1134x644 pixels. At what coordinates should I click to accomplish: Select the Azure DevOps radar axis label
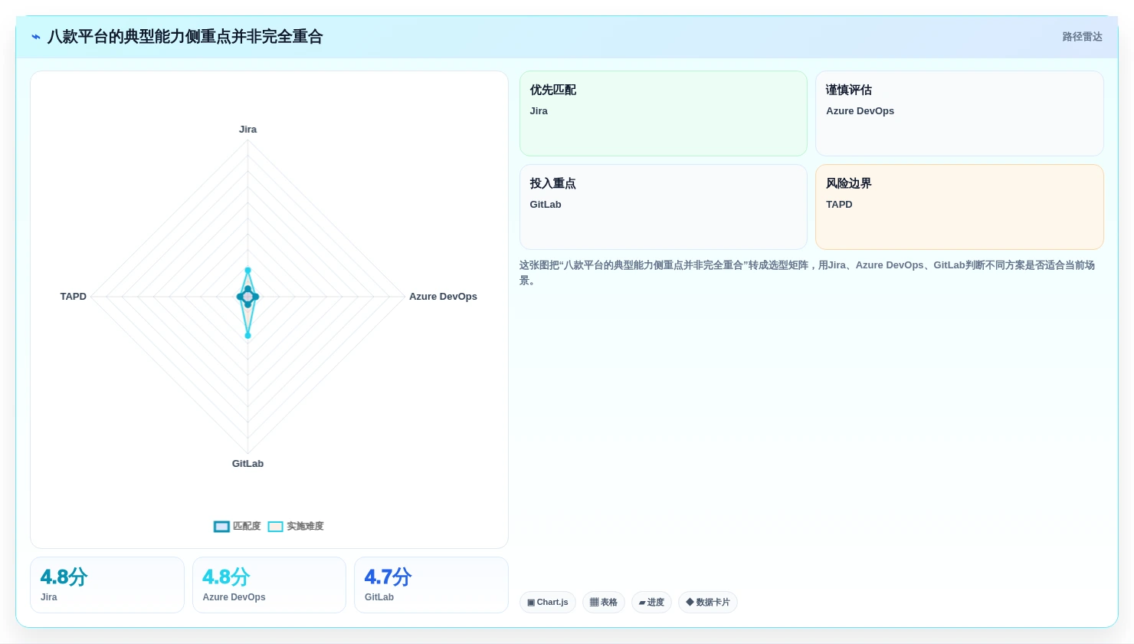coord(443,297)
